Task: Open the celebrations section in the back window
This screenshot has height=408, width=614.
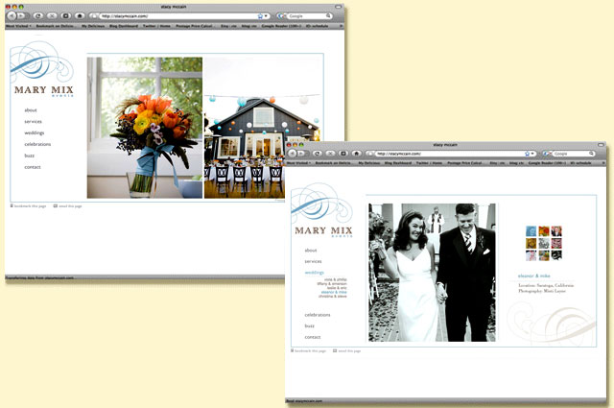Action: [37, 144]
